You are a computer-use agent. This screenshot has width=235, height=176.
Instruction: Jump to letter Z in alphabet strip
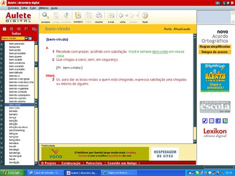[1, 162]
